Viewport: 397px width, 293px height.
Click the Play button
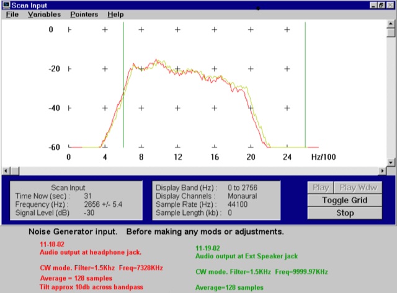click(x=320, y=187)
